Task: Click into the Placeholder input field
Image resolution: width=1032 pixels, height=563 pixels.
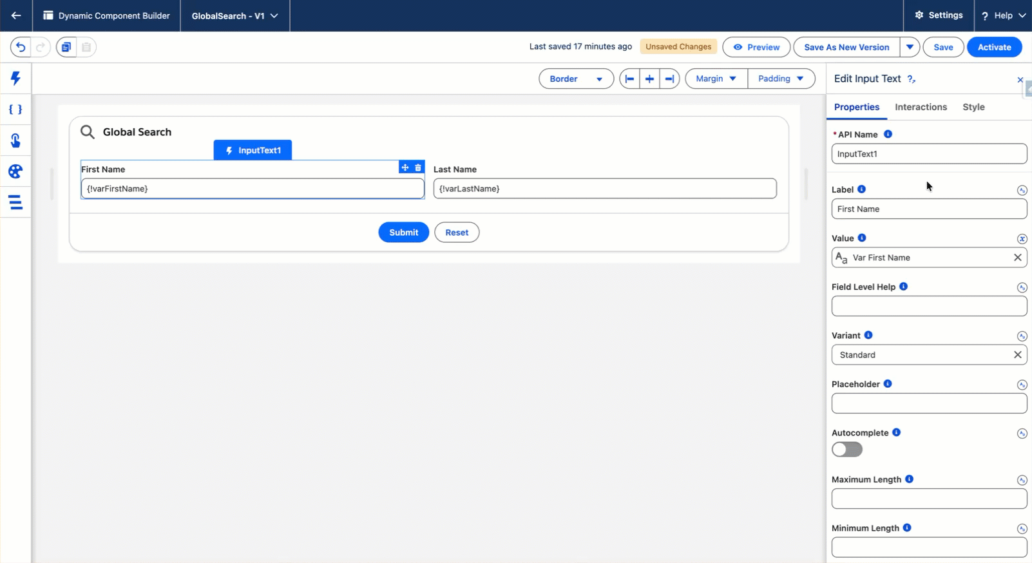Action: (928, 404)
